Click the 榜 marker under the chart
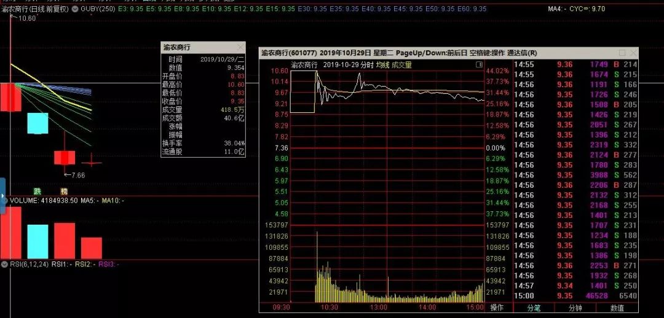 pyautogui.click(x=64, y=191)
